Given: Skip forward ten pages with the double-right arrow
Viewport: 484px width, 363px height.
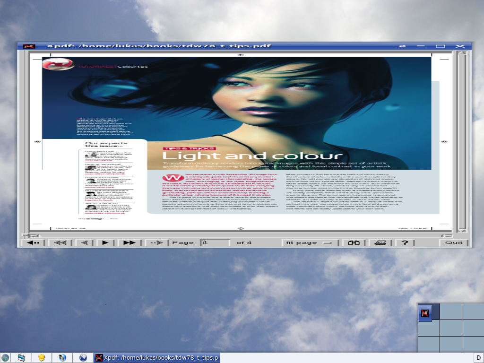Looking at the screenshot, I should pos(130,242).
